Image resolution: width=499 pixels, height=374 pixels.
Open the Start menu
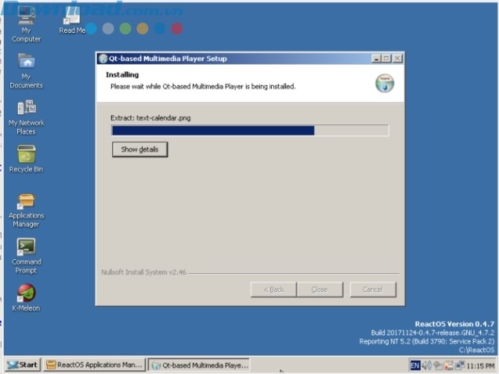coord(23,365)
